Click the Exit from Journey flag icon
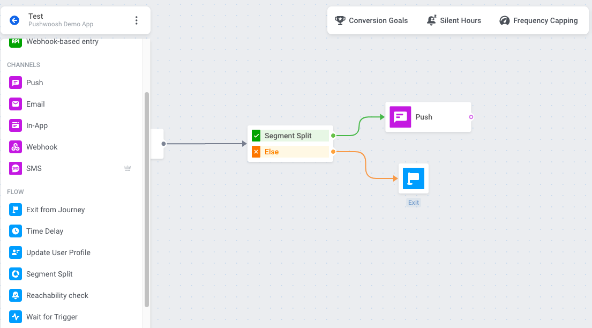 click(x=16, y=210)
